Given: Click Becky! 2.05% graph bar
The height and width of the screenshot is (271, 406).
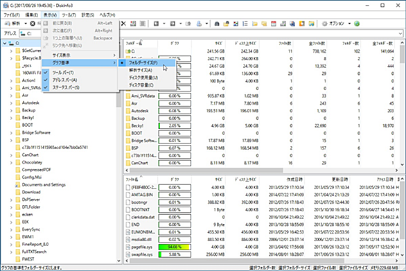Looking at the screenshot, I should [175, 125].
